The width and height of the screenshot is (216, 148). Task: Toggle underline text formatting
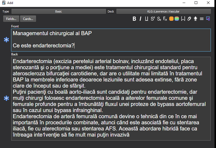tap(147, 19)
